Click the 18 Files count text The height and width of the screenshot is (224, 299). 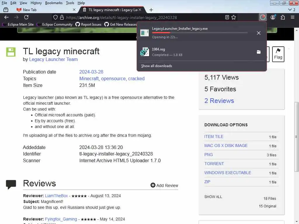click(x=270, y=198)
